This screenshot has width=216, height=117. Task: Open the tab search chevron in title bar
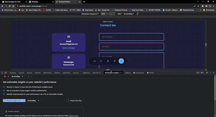coord(198,2)
